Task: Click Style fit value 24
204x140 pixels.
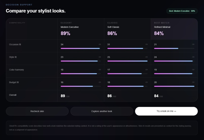Action: pyautogui.click(x=155, y=57)
